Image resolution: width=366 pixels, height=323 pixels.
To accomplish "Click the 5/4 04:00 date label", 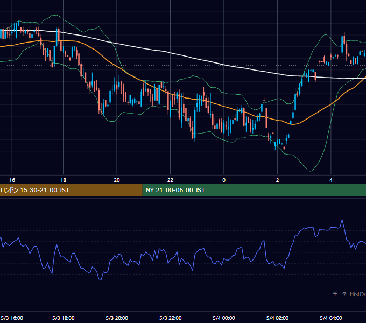I will pos(331,318).
